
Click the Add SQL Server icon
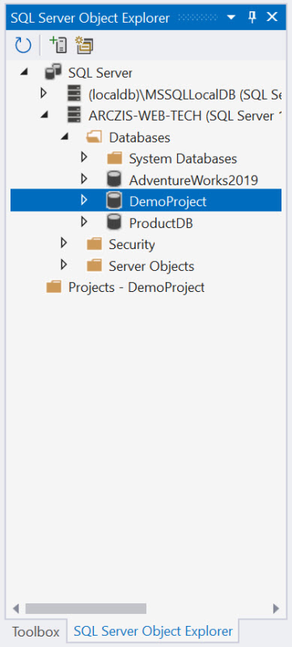pos(57,44)
